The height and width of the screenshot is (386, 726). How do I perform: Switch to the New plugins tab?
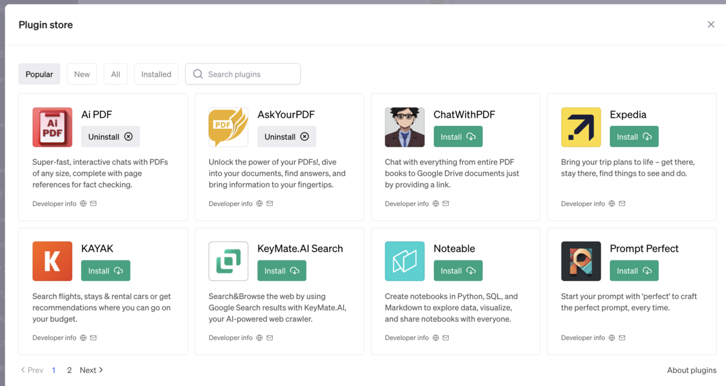tap(82, 74)
